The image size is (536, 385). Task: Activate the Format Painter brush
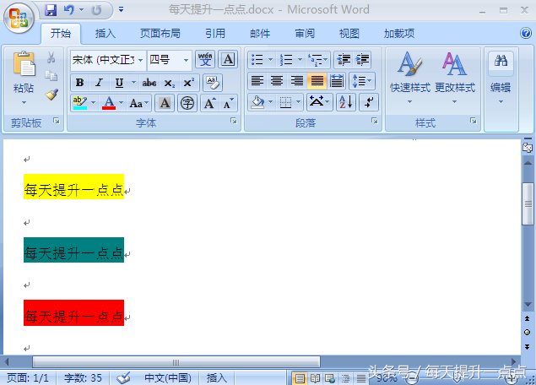tap(51, 95)
